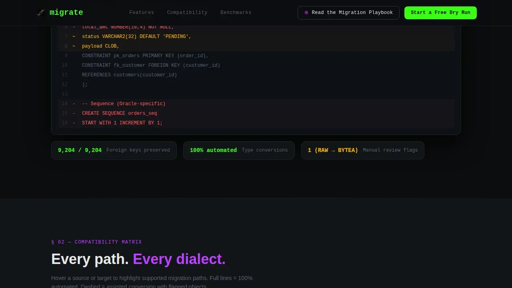Viewport: 512px width, 288px height.
Task: Click the migrate brand name
Action: pos(66,12)
